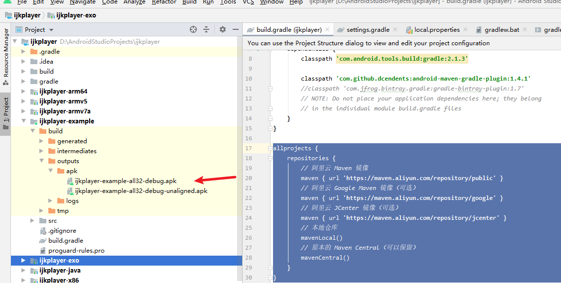The width and height of the screenshot is (561, 283).
Task: Click the locate/scroll-from-source target icon
Action: (193, 30)
